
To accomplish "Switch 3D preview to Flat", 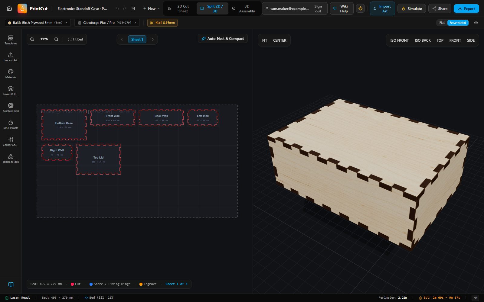I will [442, 23].
